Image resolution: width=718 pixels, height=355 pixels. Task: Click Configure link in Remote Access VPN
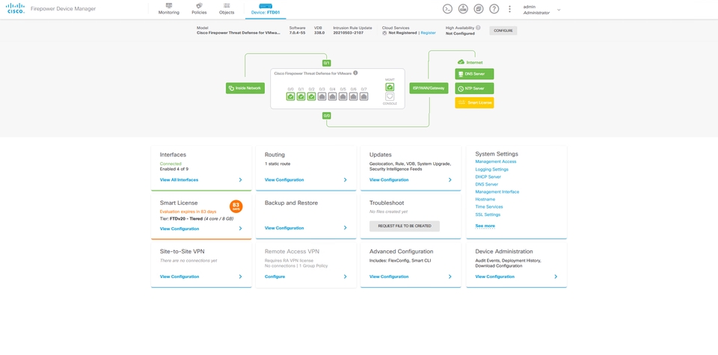point(274,277)
